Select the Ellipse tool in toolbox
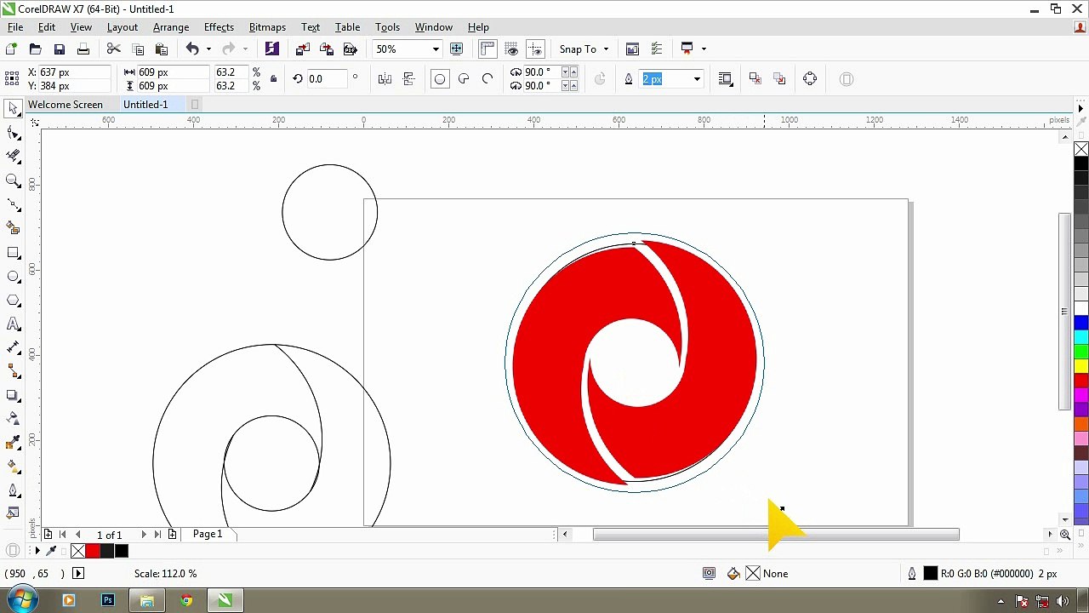Image resolution: width=1089 pixels, height=613 pixels. (x=14, y=277)
